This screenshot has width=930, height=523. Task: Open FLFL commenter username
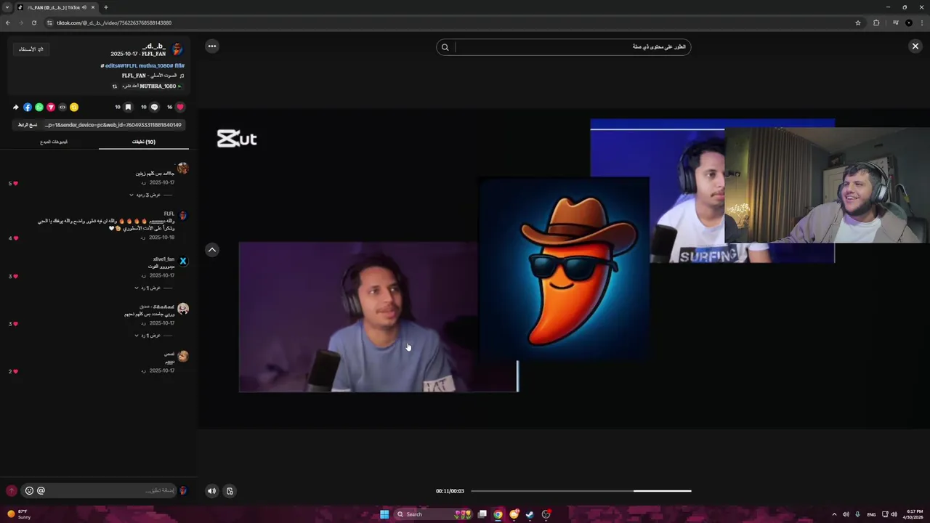pyautogui.click(x=169, y=214)
